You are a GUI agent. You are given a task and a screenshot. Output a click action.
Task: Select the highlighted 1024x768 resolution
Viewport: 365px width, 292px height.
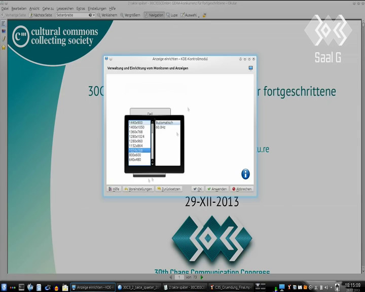(139, 151)
